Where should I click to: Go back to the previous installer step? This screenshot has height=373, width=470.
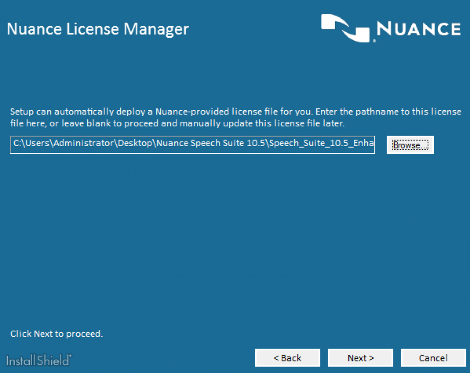click(x=287, y=357)
